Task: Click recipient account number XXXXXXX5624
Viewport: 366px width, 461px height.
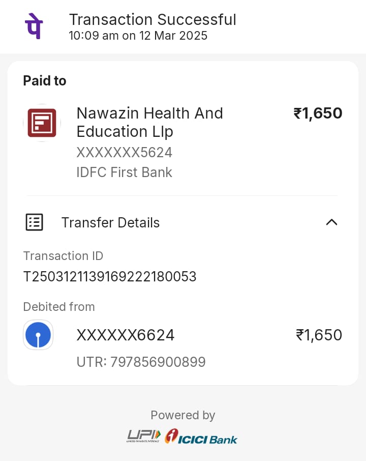Action: click(124, 152)
